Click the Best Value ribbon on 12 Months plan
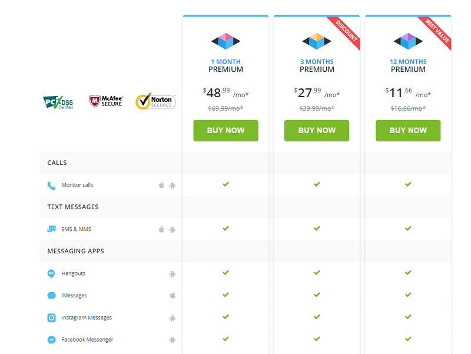This screenshot has height=354, width=471. tap(437, 29)
